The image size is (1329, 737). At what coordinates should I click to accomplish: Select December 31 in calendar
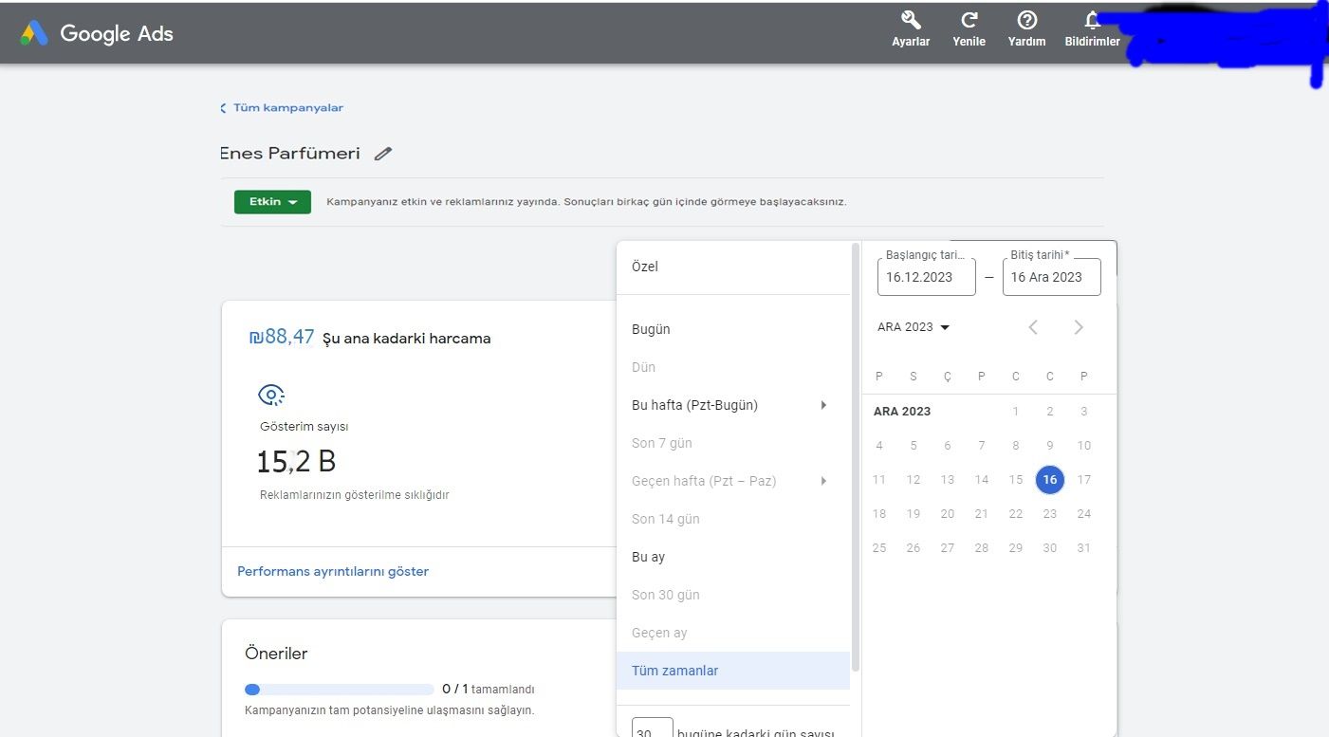click(x=1084, y=548)
